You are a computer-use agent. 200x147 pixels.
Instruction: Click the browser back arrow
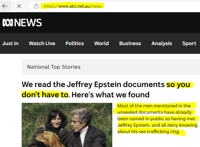tap(5, 6)
